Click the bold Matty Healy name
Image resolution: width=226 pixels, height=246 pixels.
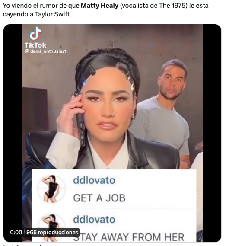(100, 6)
